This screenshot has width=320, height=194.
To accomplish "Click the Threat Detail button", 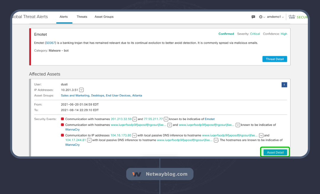I will 275,59.
